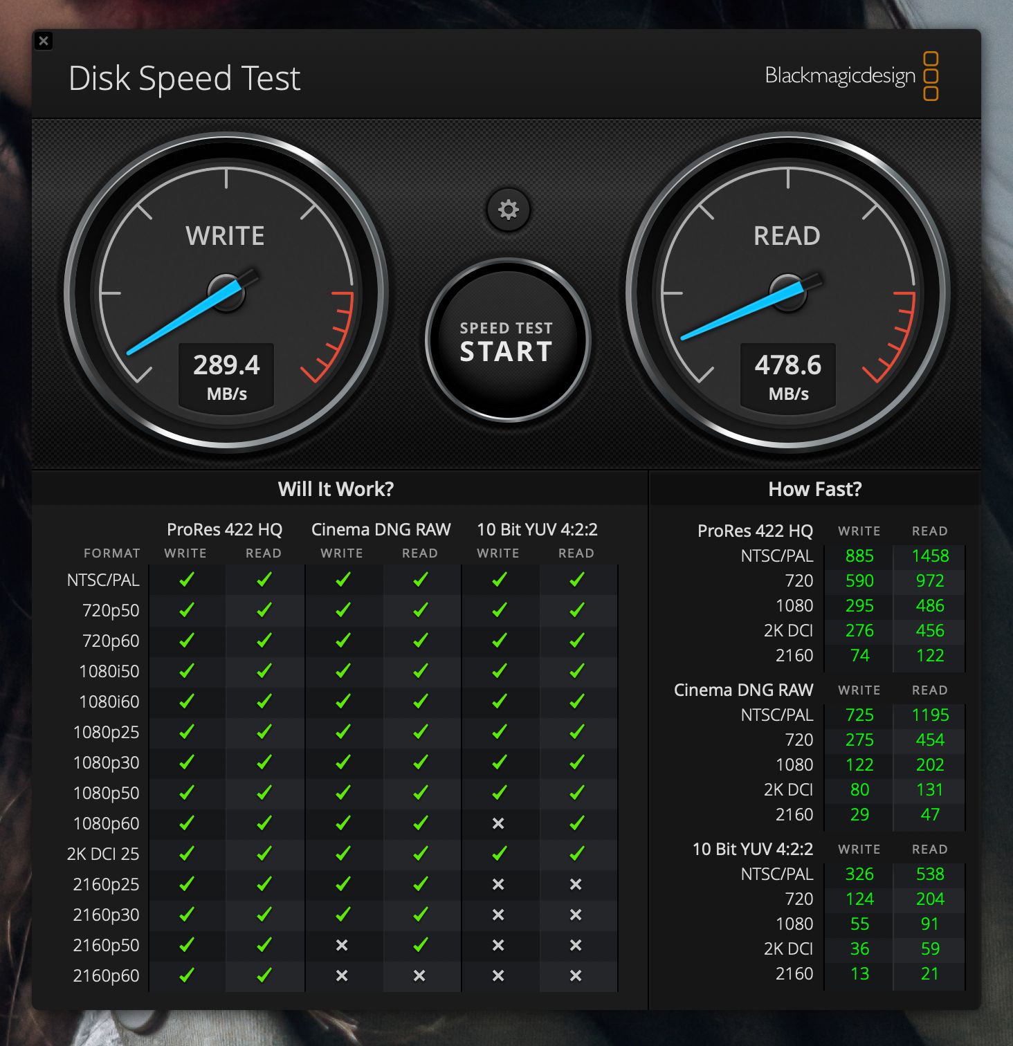Click the Cinema DNG RAW column heading
Viewport: 1013px width, 1046px height.
click(381, 529)
